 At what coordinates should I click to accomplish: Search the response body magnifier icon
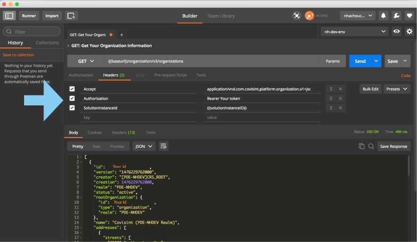point(371,146)
